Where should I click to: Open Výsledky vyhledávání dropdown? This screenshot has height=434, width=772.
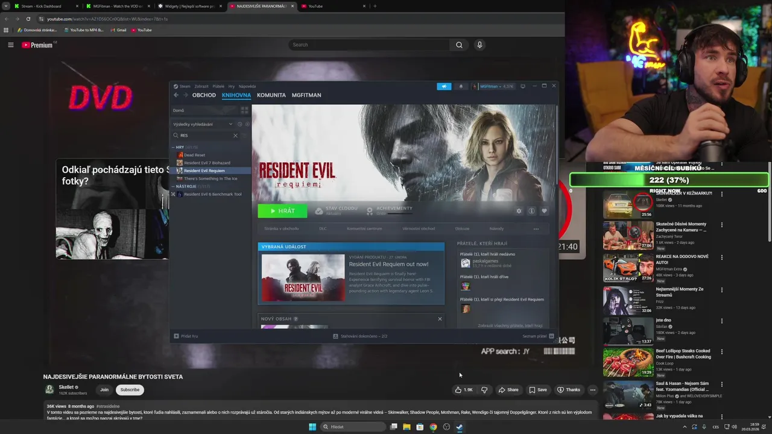pyautogui.click(x=203, y=124)
